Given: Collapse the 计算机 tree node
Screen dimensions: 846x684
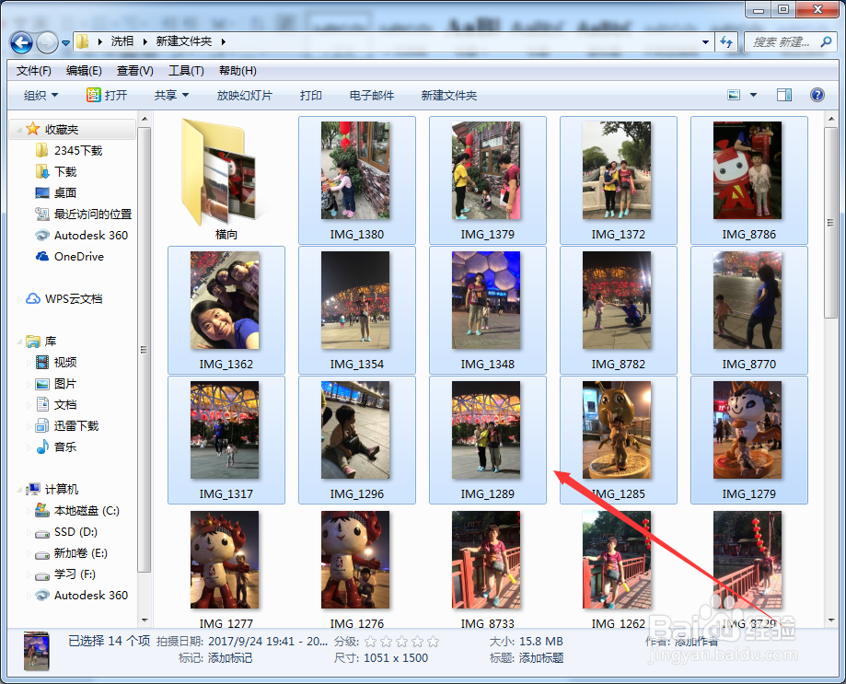Looking at the screenshot, I should [x=19, y=490].
